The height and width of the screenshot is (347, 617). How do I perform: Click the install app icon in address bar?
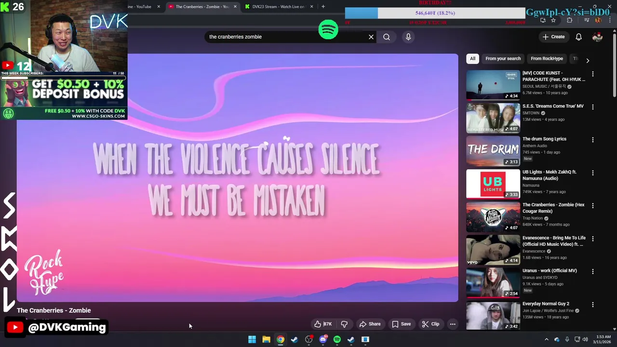[x=543, y=20]
